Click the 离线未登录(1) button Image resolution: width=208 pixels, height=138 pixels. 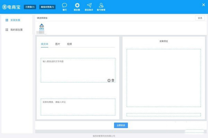pyautogui.click(x=47, y=7)
